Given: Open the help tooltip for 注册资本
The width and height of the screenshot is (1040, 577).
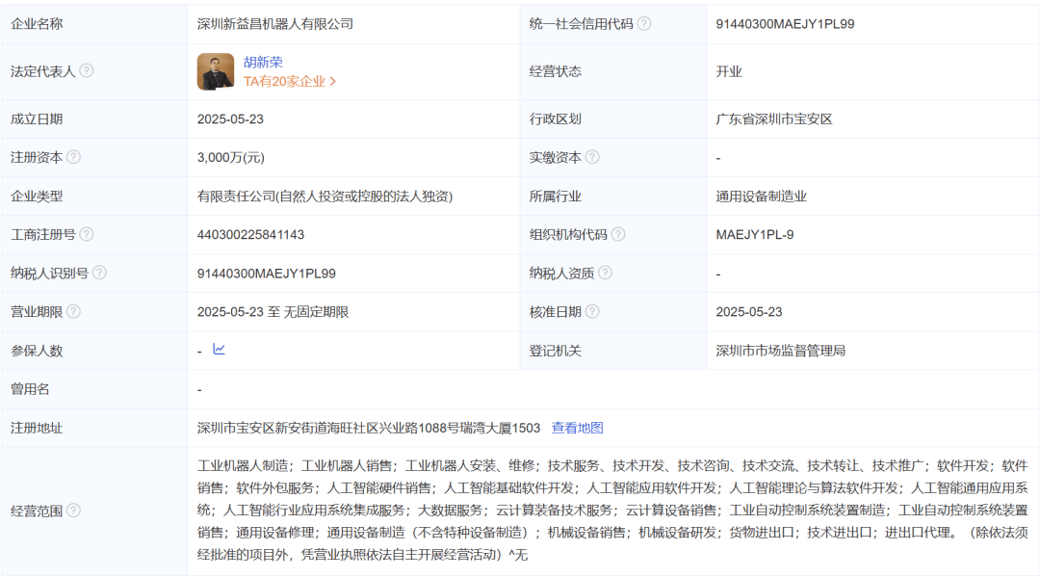Looking at the screenshot, I should pyautogui.click(x=73, y=157).
